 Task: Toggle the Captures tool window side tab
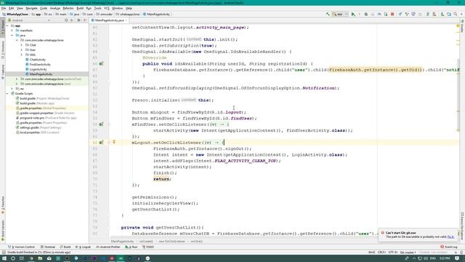3,71
